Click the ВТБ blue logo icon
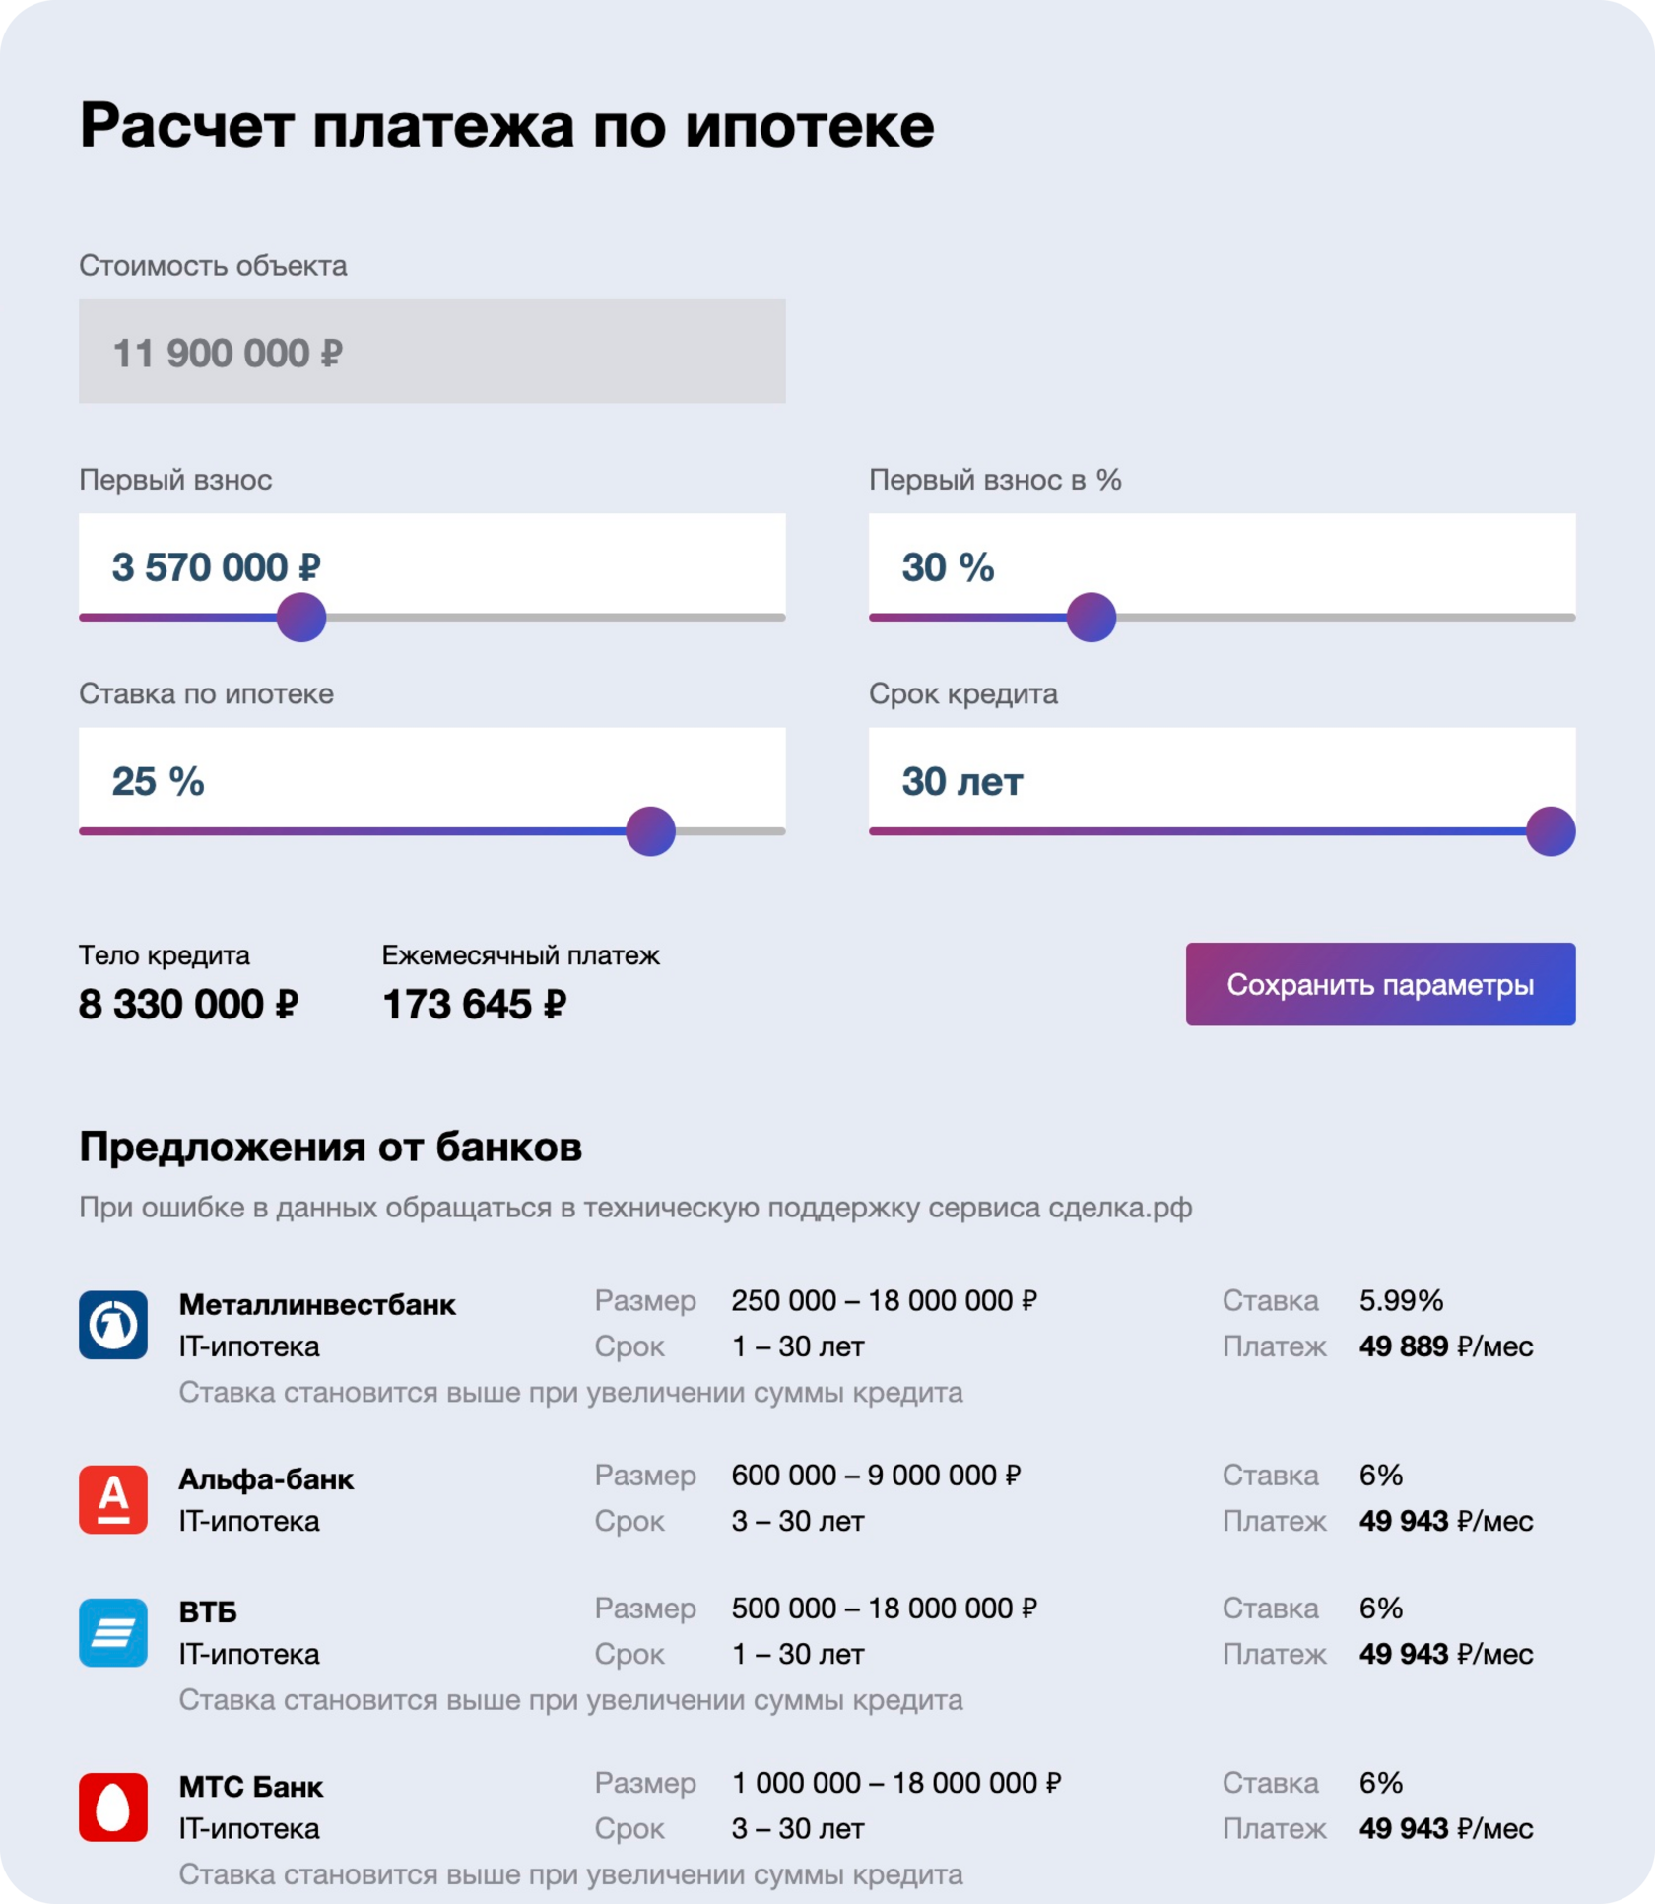 tap(113, 1632)
